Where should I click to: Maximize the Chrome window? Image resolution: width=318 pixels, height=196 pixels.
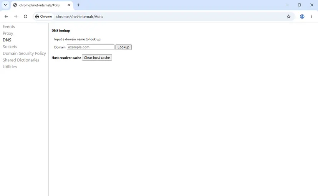point(299,5)
